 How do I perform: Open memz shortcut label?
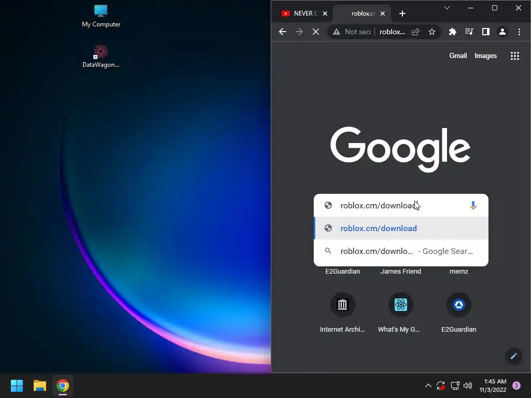[x=458, y=272]
